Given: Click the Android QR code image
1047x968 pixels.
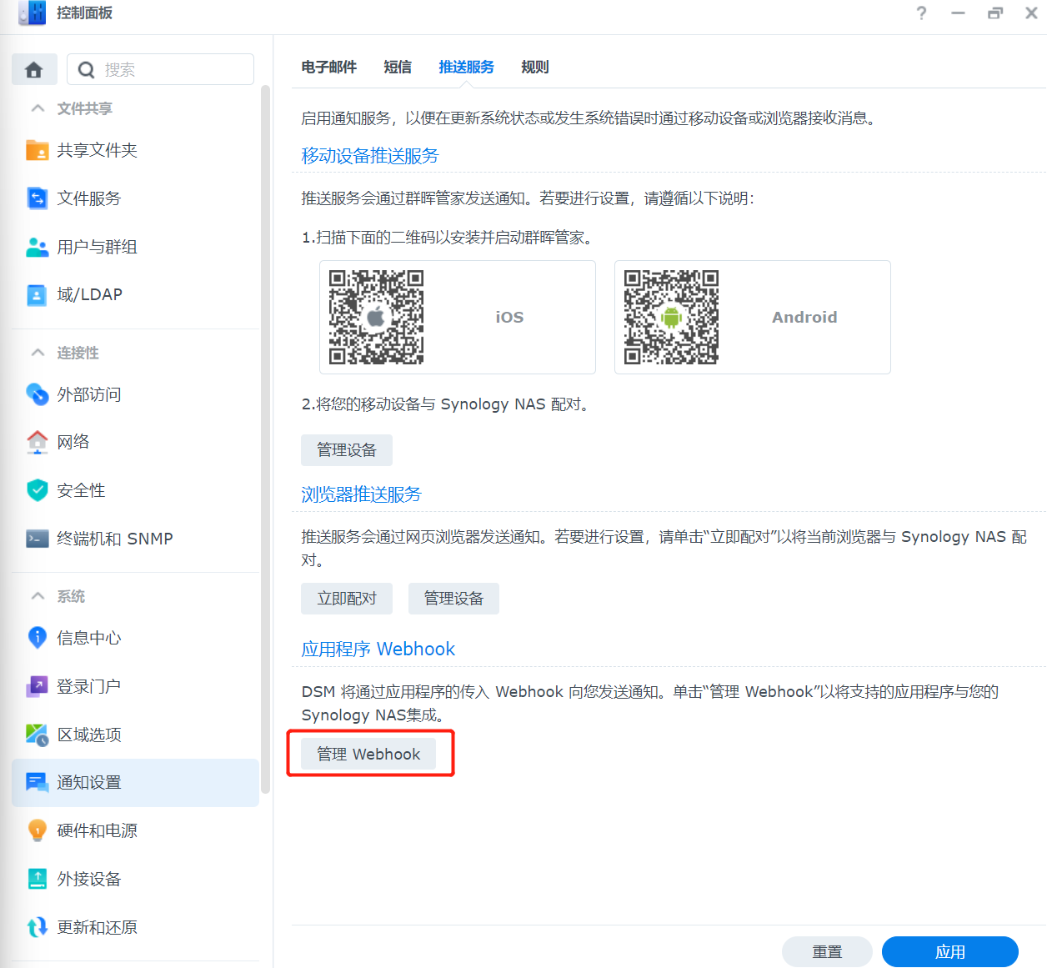Looking at the screenshot, I should 671,317.
